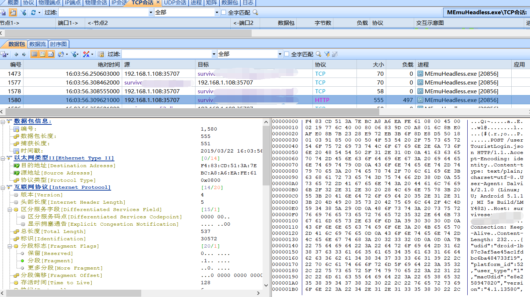Switch to the UDP会话 tab

tap(175, 3)
